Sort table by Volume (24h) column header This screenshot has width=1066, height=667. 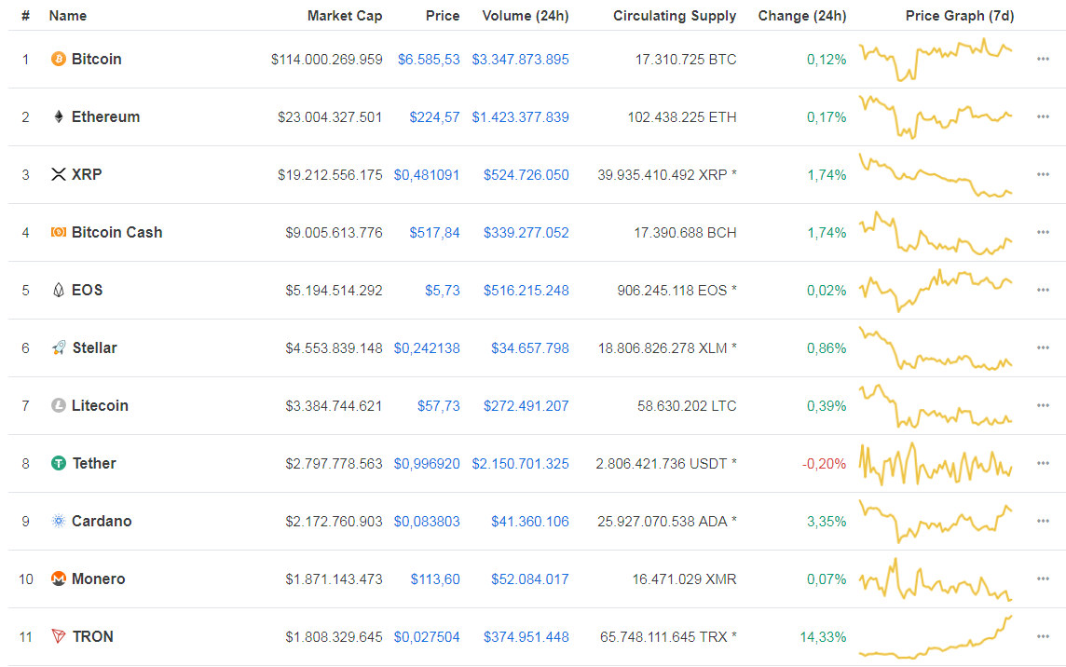(x=526, y=16)
